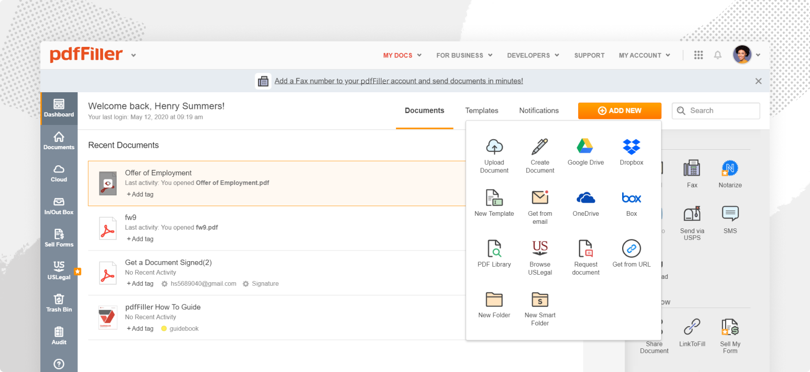810x372 pixels.
Task: Click the Search input field
Action: [716, 111]
